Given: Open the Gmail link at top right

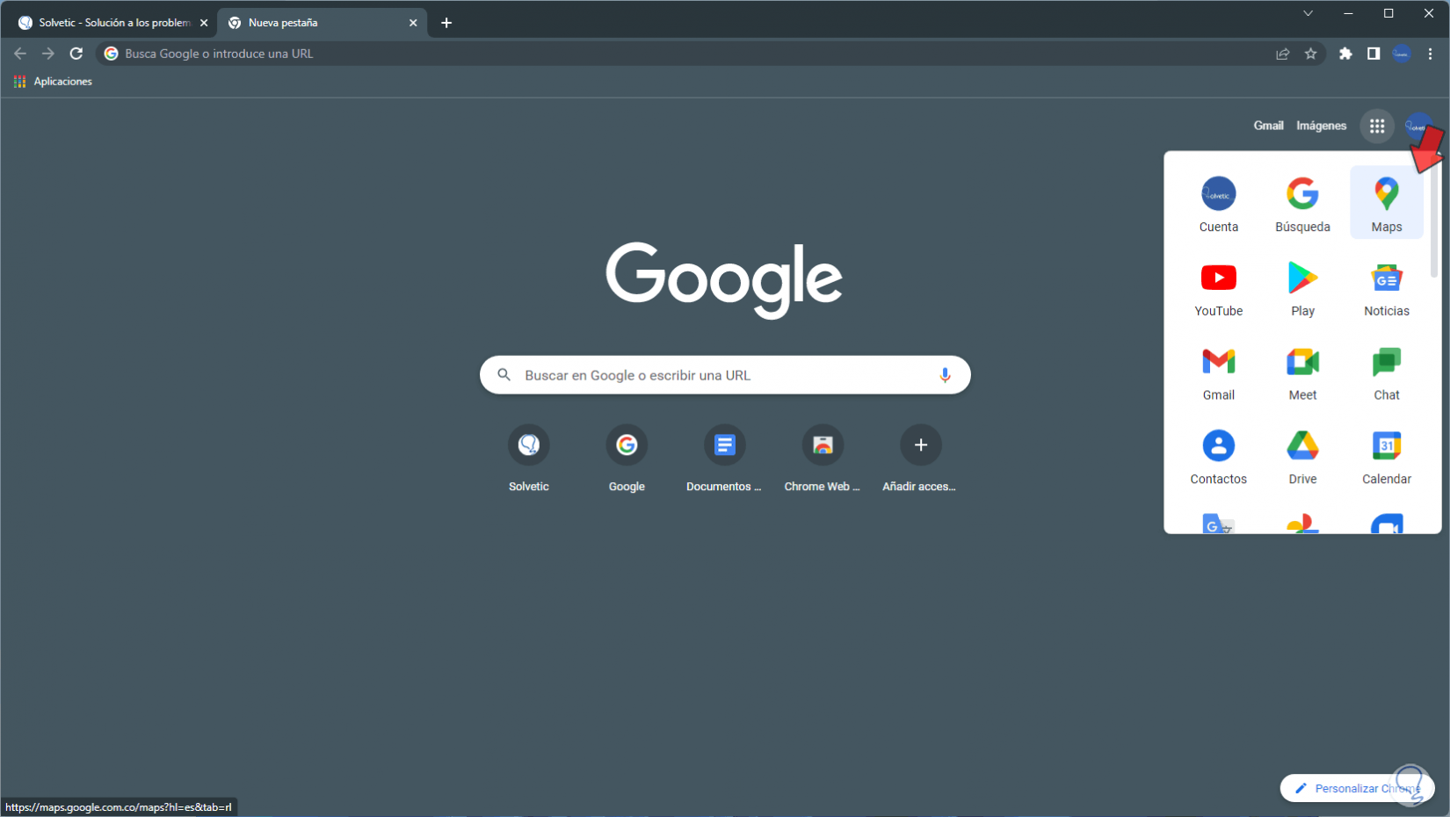Looking at the screenshot, I should (x=1268, y=126).
